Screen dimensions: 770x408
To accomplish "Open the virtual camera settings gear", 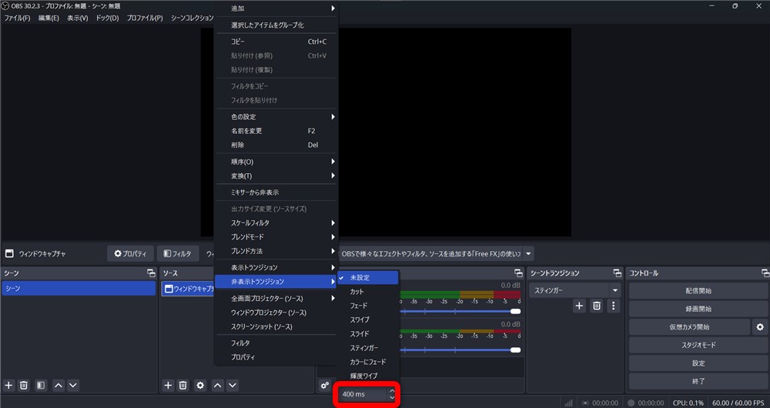I will 760,327.
